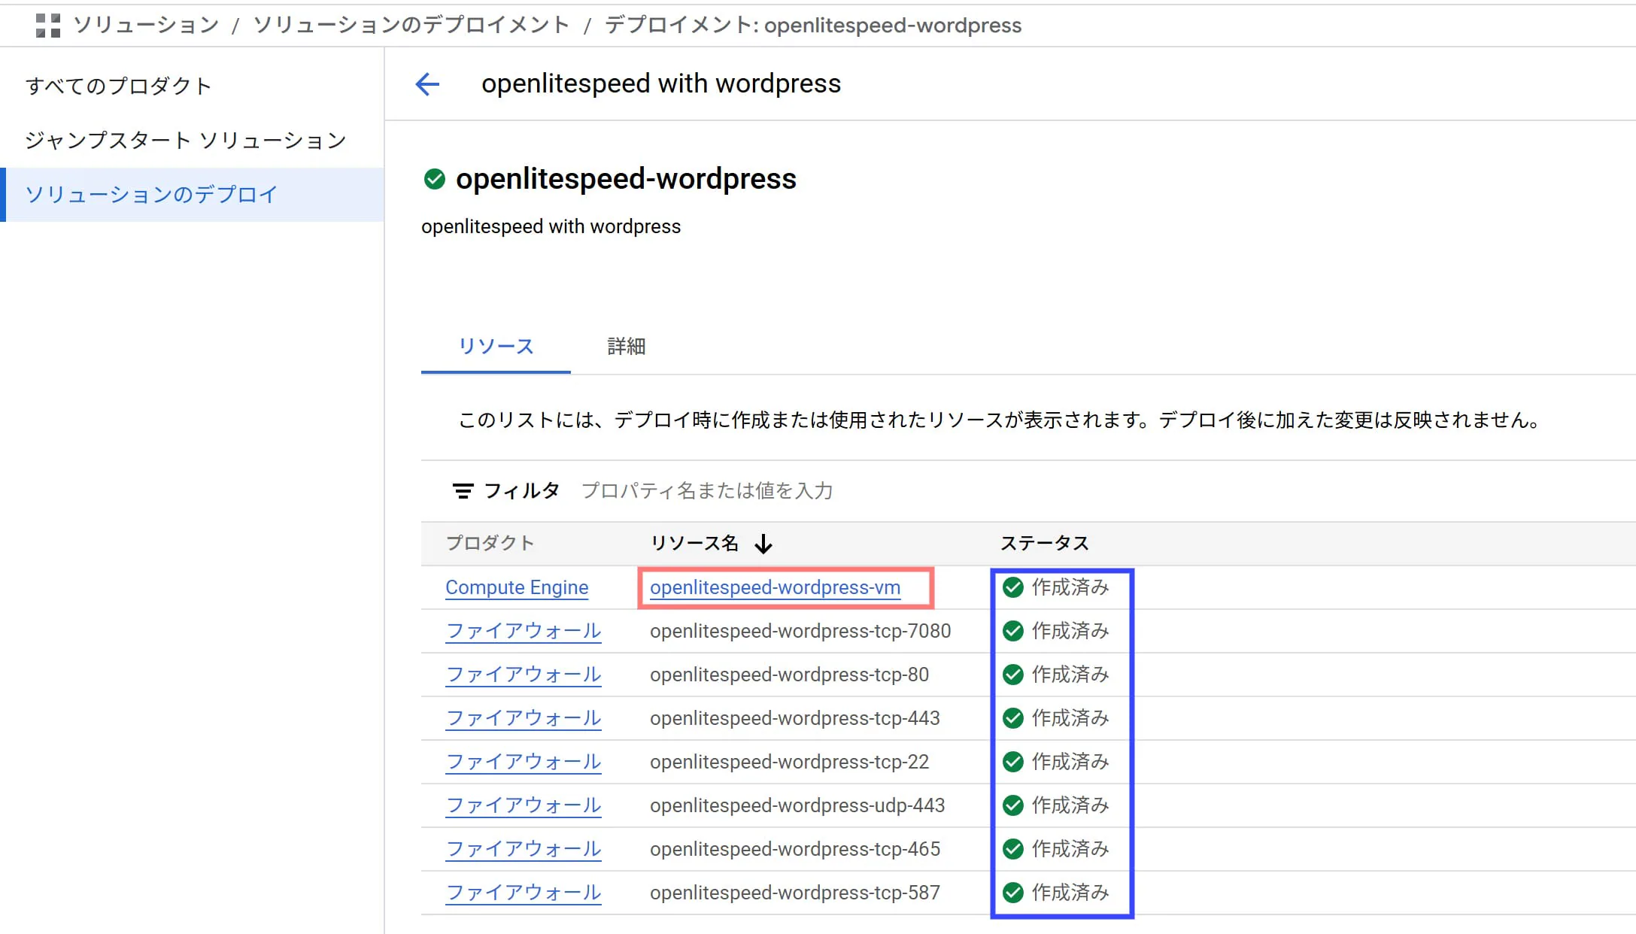Screen dimensions: 1636x934
Task: Open ファイアウォール link for tcp-587 row
Action: [524, 893]
